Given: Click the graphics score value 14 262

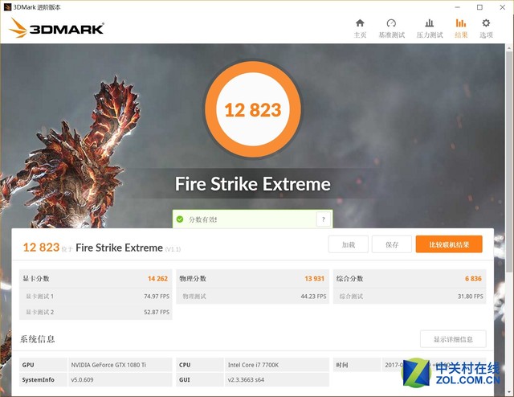Looking at the screenshot, I should coord(157,279).
